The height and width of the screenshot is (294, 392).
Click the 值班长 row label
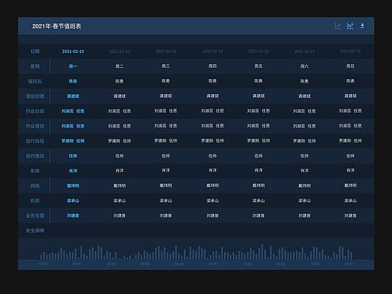[x=35, y=81]
